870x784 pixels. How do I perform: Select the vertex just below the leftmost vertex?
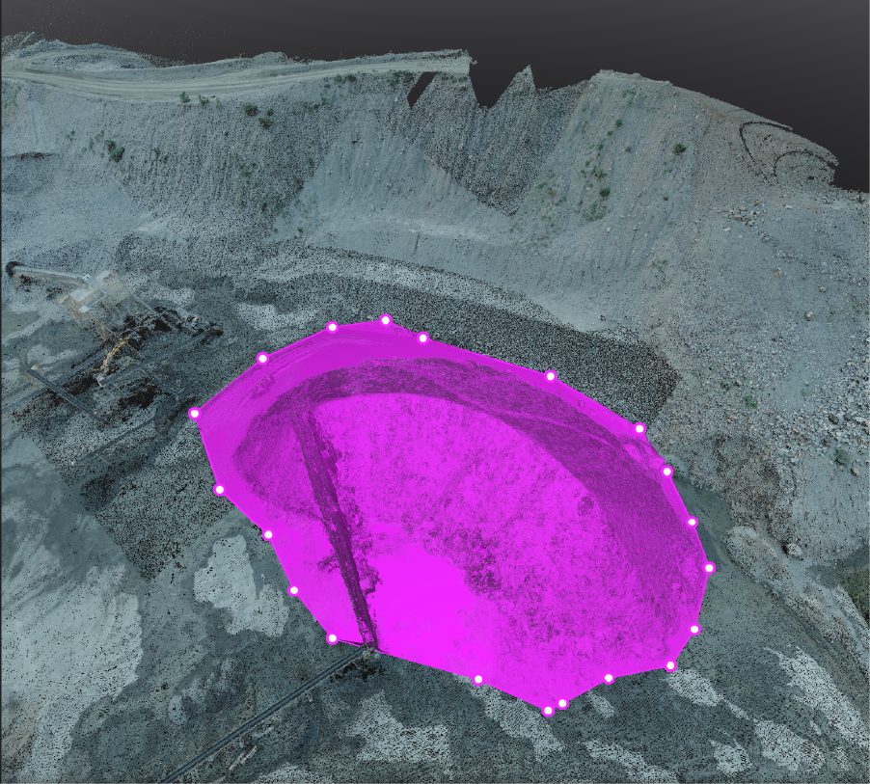[x=219, y=490]
